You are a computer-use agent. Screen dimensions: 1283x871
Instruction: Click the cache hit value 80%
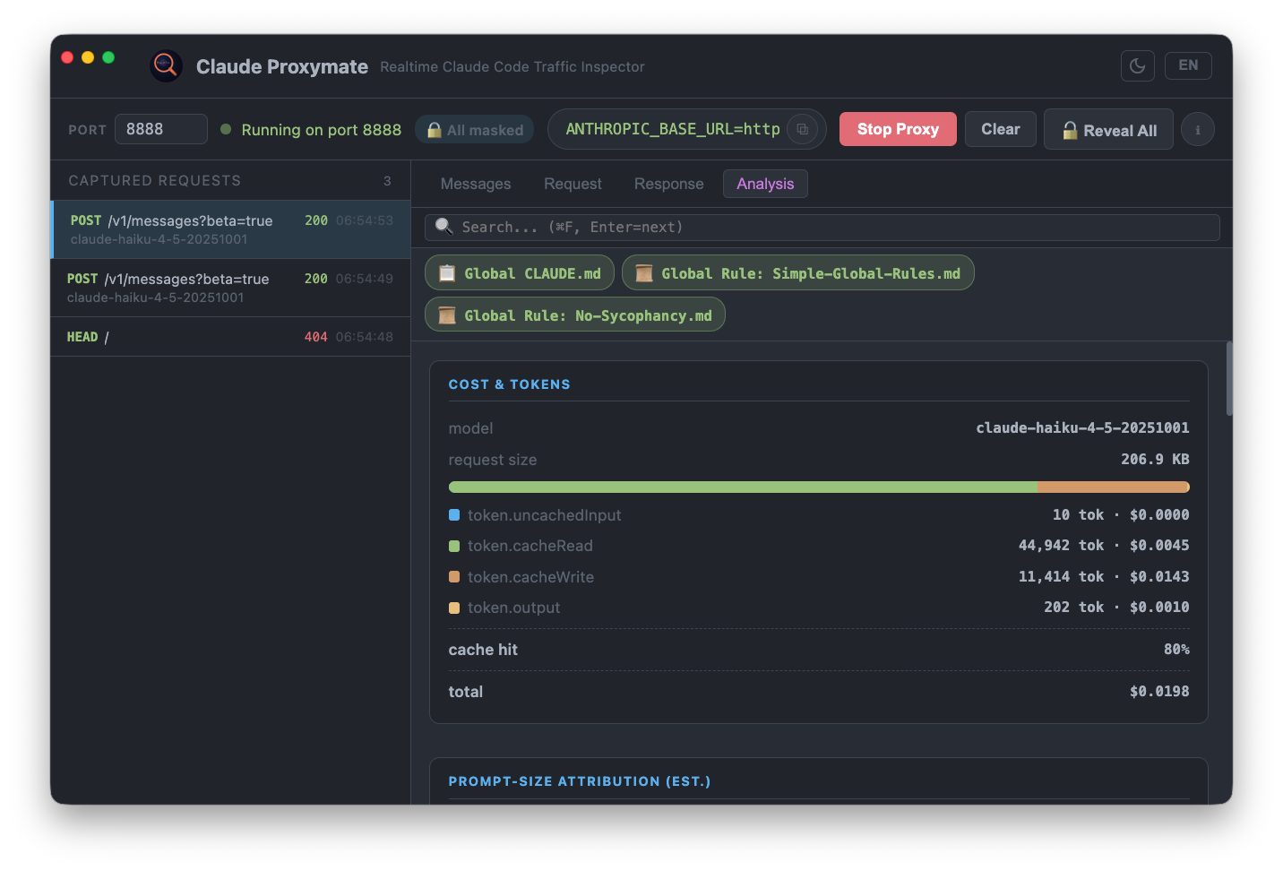pos(1176,650)
